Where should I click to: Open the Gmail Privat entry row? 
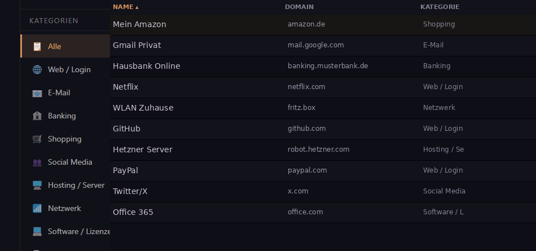(137, 45)
